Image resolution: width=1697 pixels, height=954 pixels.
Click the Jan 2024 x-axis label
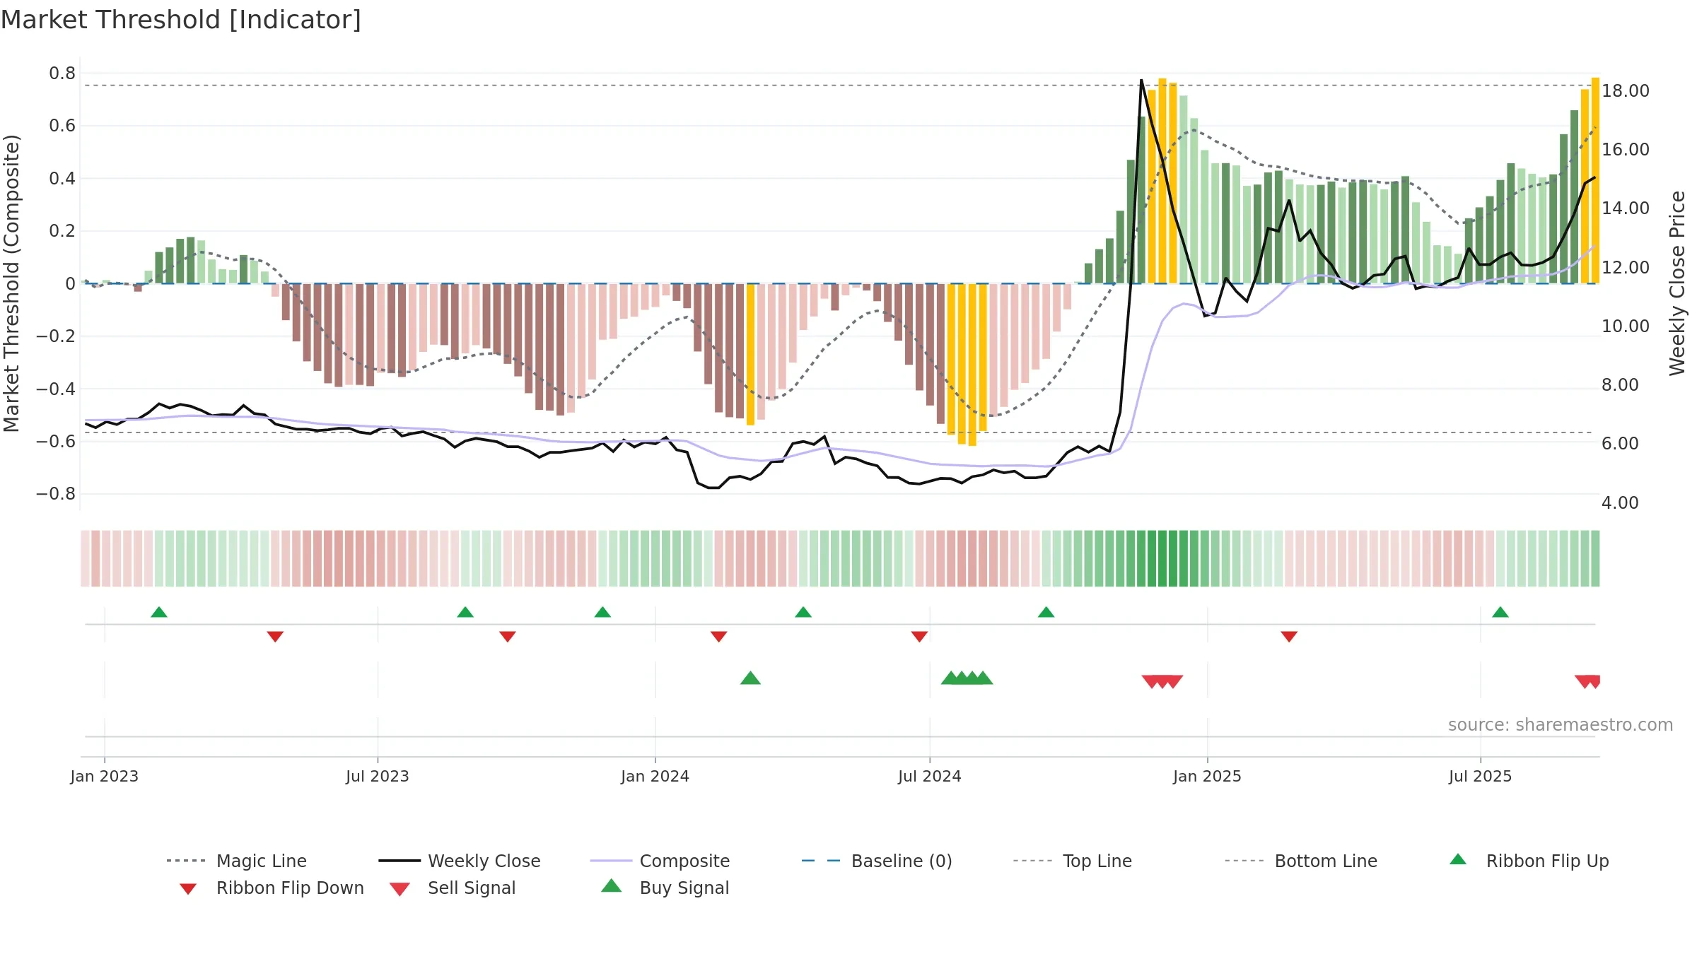(655, 776)
